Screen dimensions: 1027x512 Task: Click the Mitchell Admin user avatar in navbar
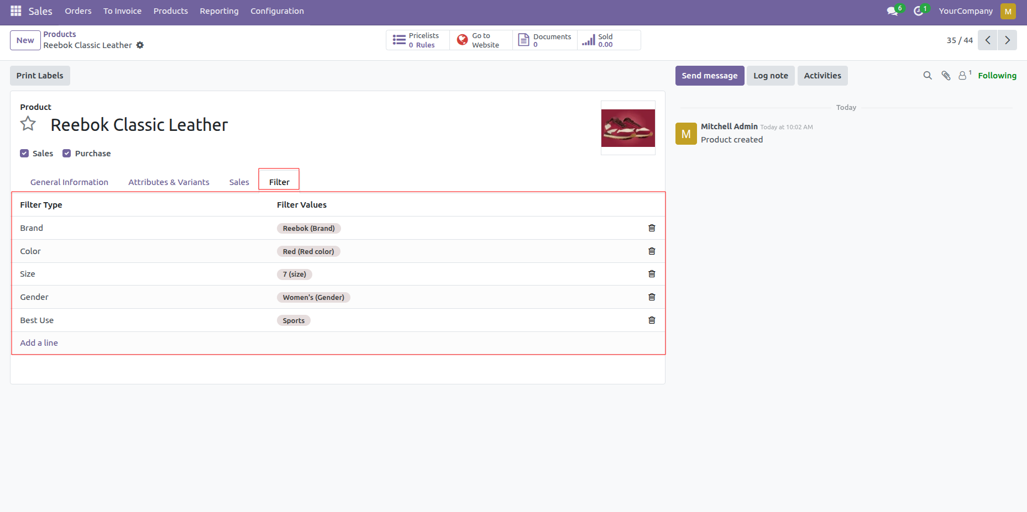(1008, 11)
